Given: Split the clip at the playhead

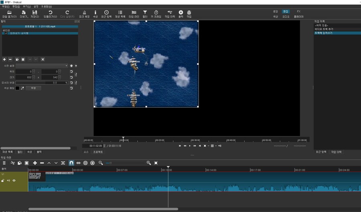Looking at the screenshot, I should click(x=63, y=163).
